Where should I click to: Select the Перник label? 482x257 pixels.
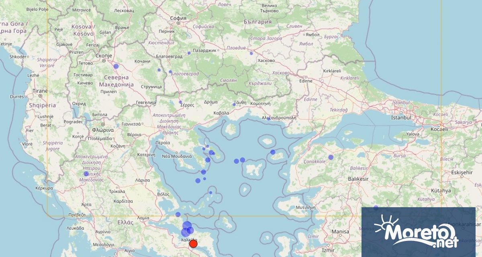(166, 31)
